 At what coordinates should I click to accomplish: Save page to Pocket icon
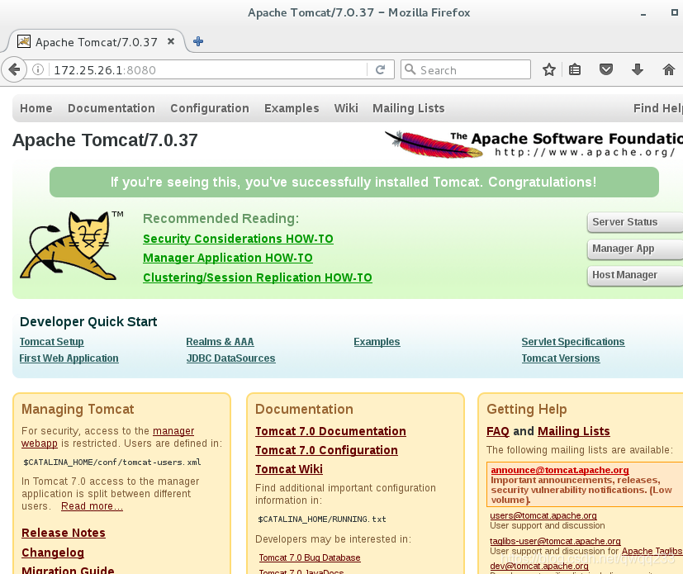click(606, 69)
